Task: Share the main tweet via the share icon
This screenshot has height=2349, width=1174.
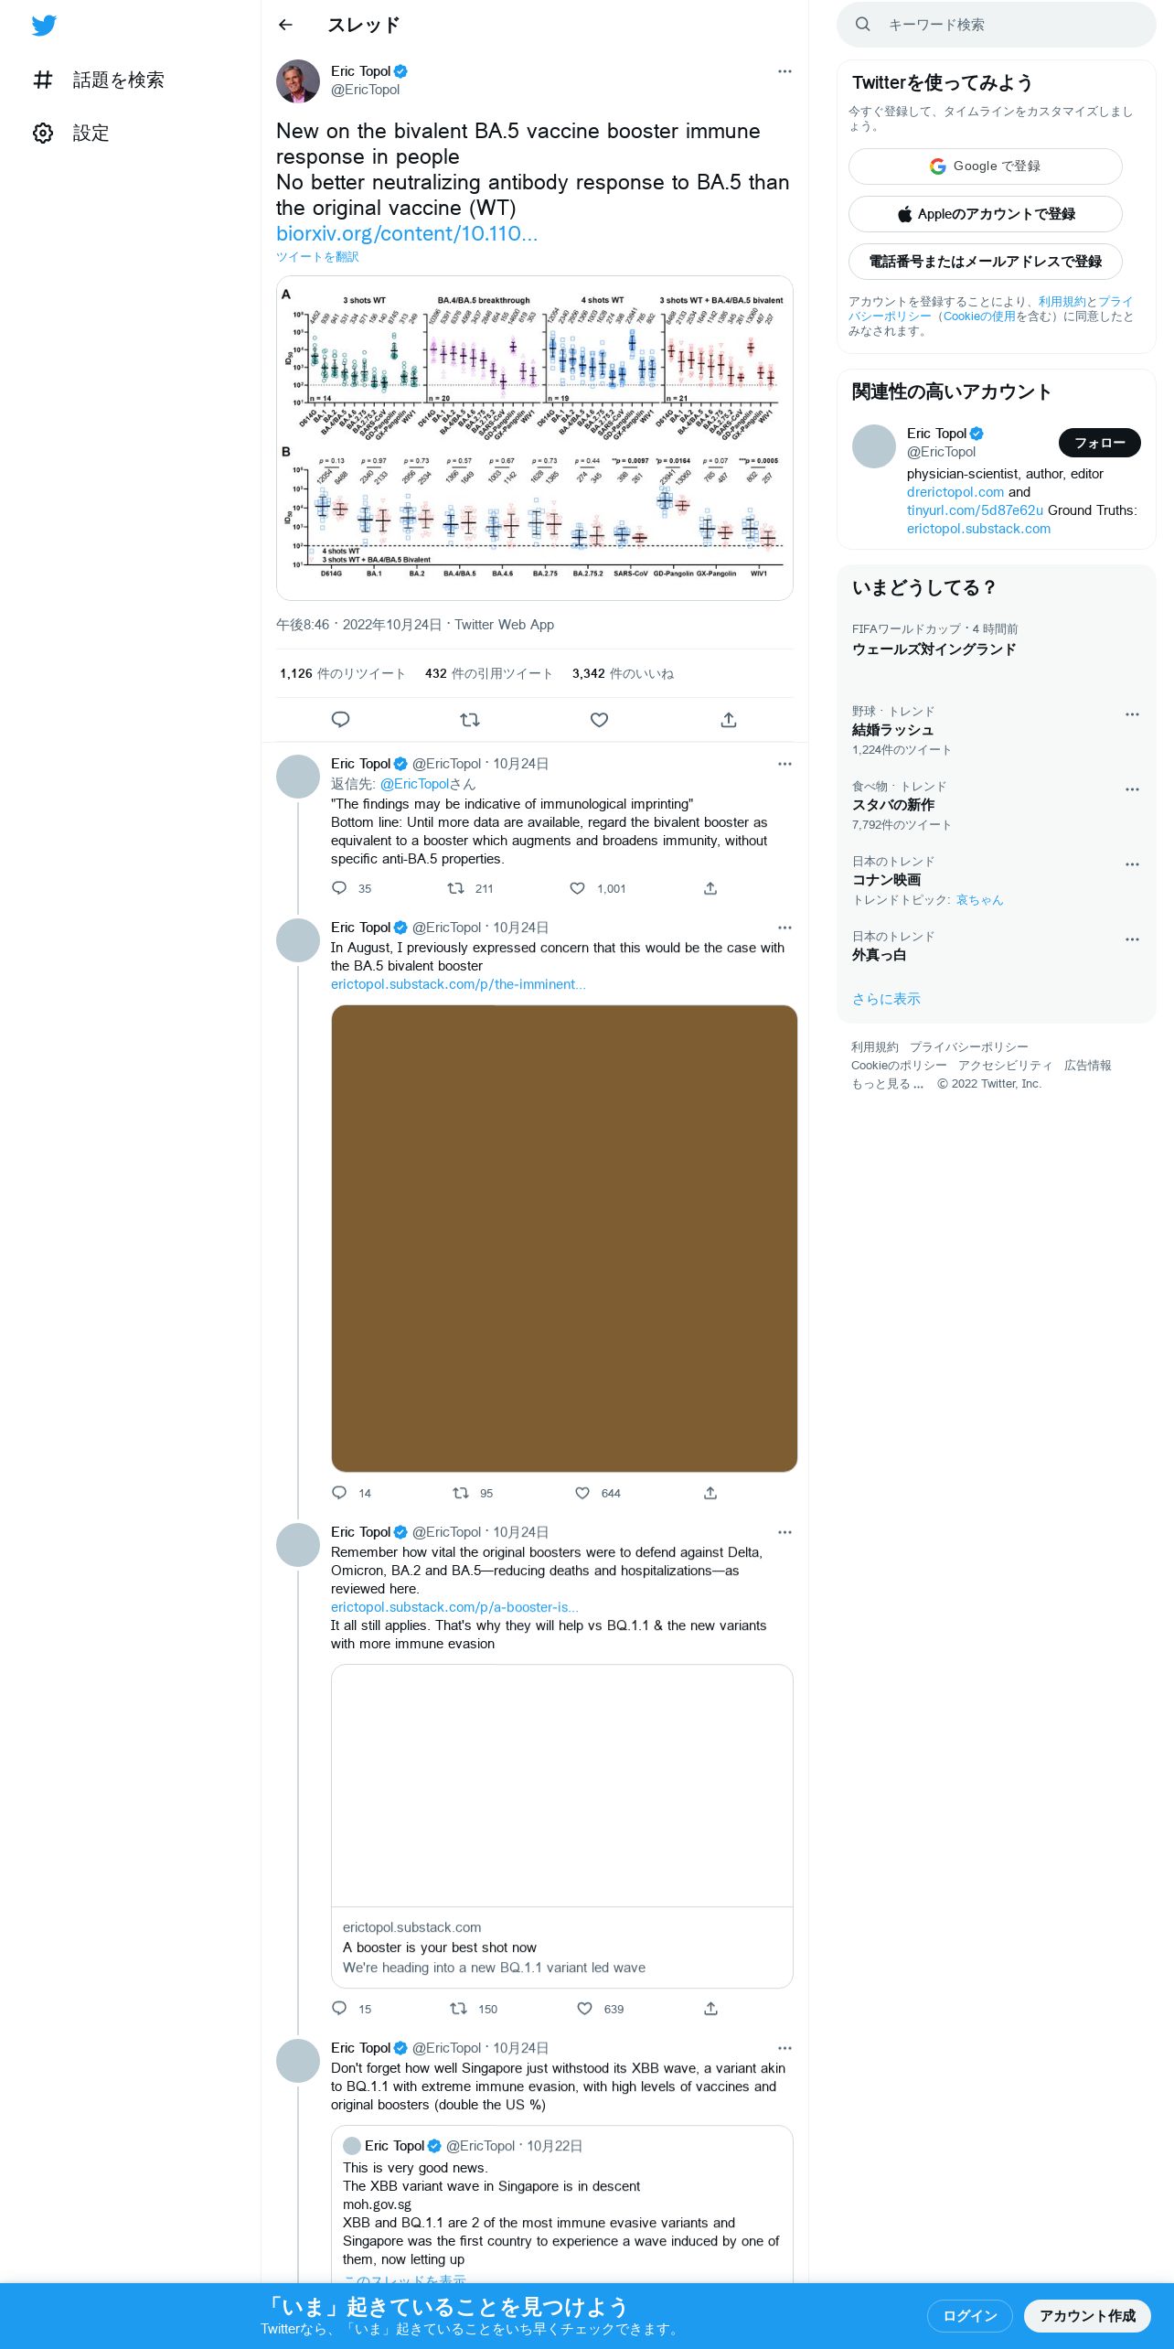Action: tap(729, 719)
